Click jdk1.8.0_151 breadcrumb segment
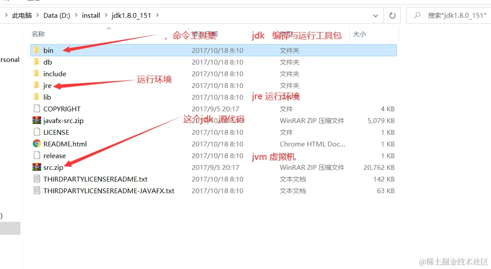The image size is (491, 269). point(131,15)
